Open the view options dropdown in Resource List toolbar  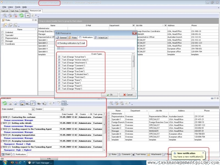[x=36, y=15]
